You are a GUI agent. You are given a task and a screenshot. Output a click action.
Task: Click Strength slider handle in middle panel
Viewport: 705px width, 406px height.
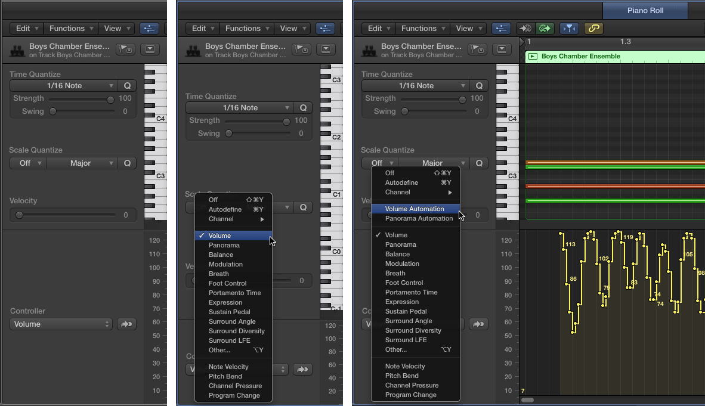[x=286, y=122]
